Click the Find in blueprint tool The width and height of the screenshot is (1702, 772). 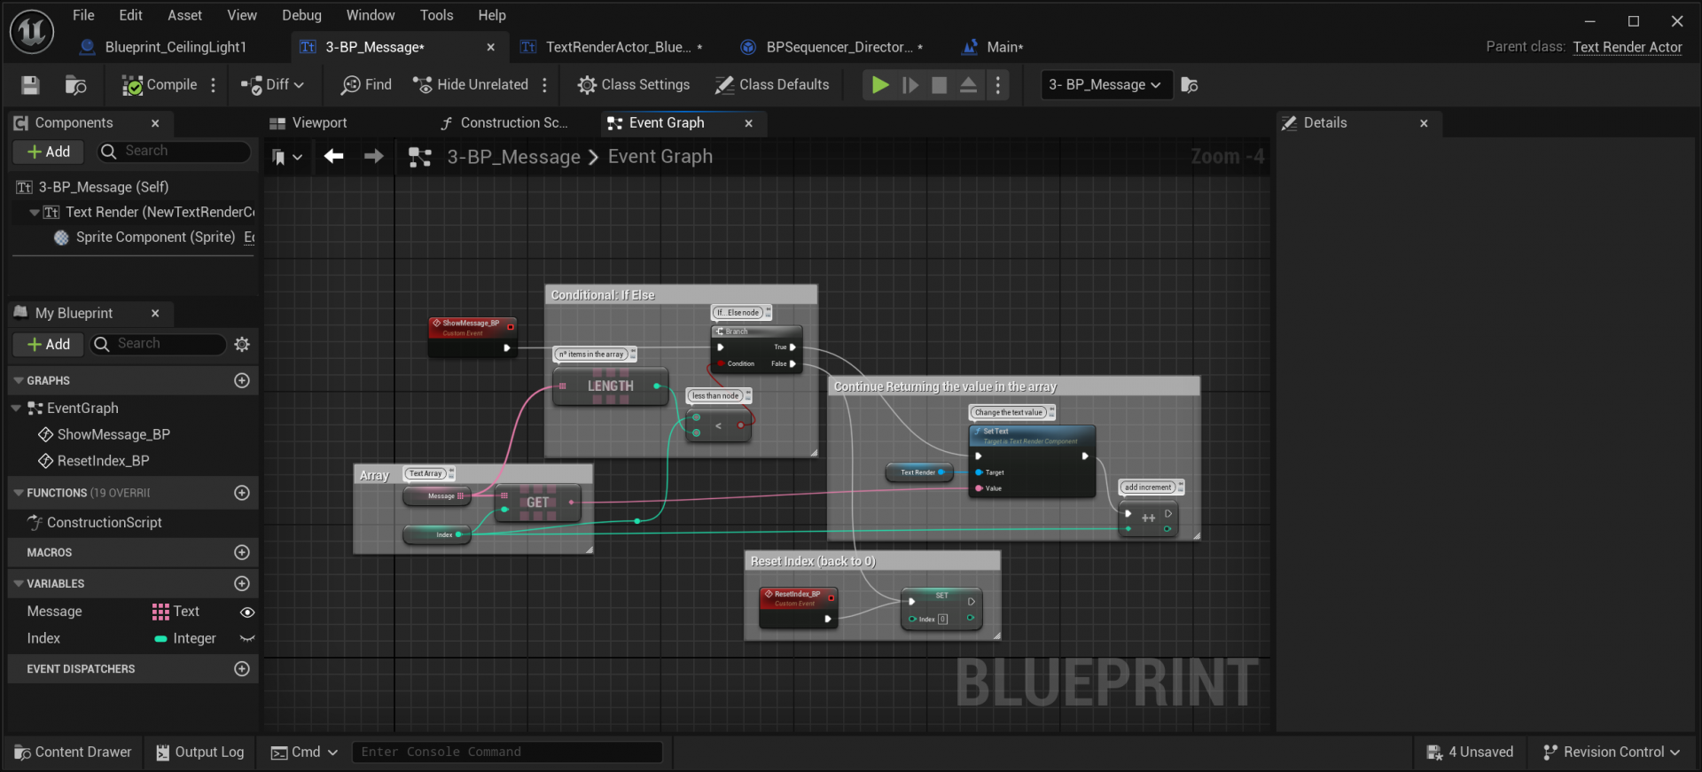click(x=366, y=85)
